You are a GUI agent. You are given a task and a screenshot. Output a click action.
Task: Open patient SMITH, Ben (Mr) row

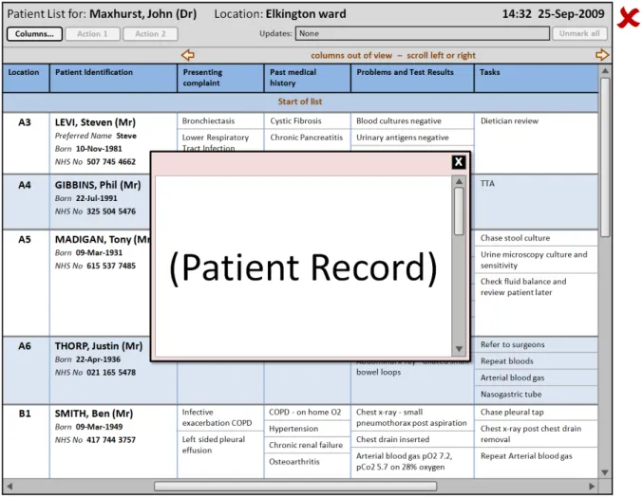pyautogui.click(x=94, y=414)
